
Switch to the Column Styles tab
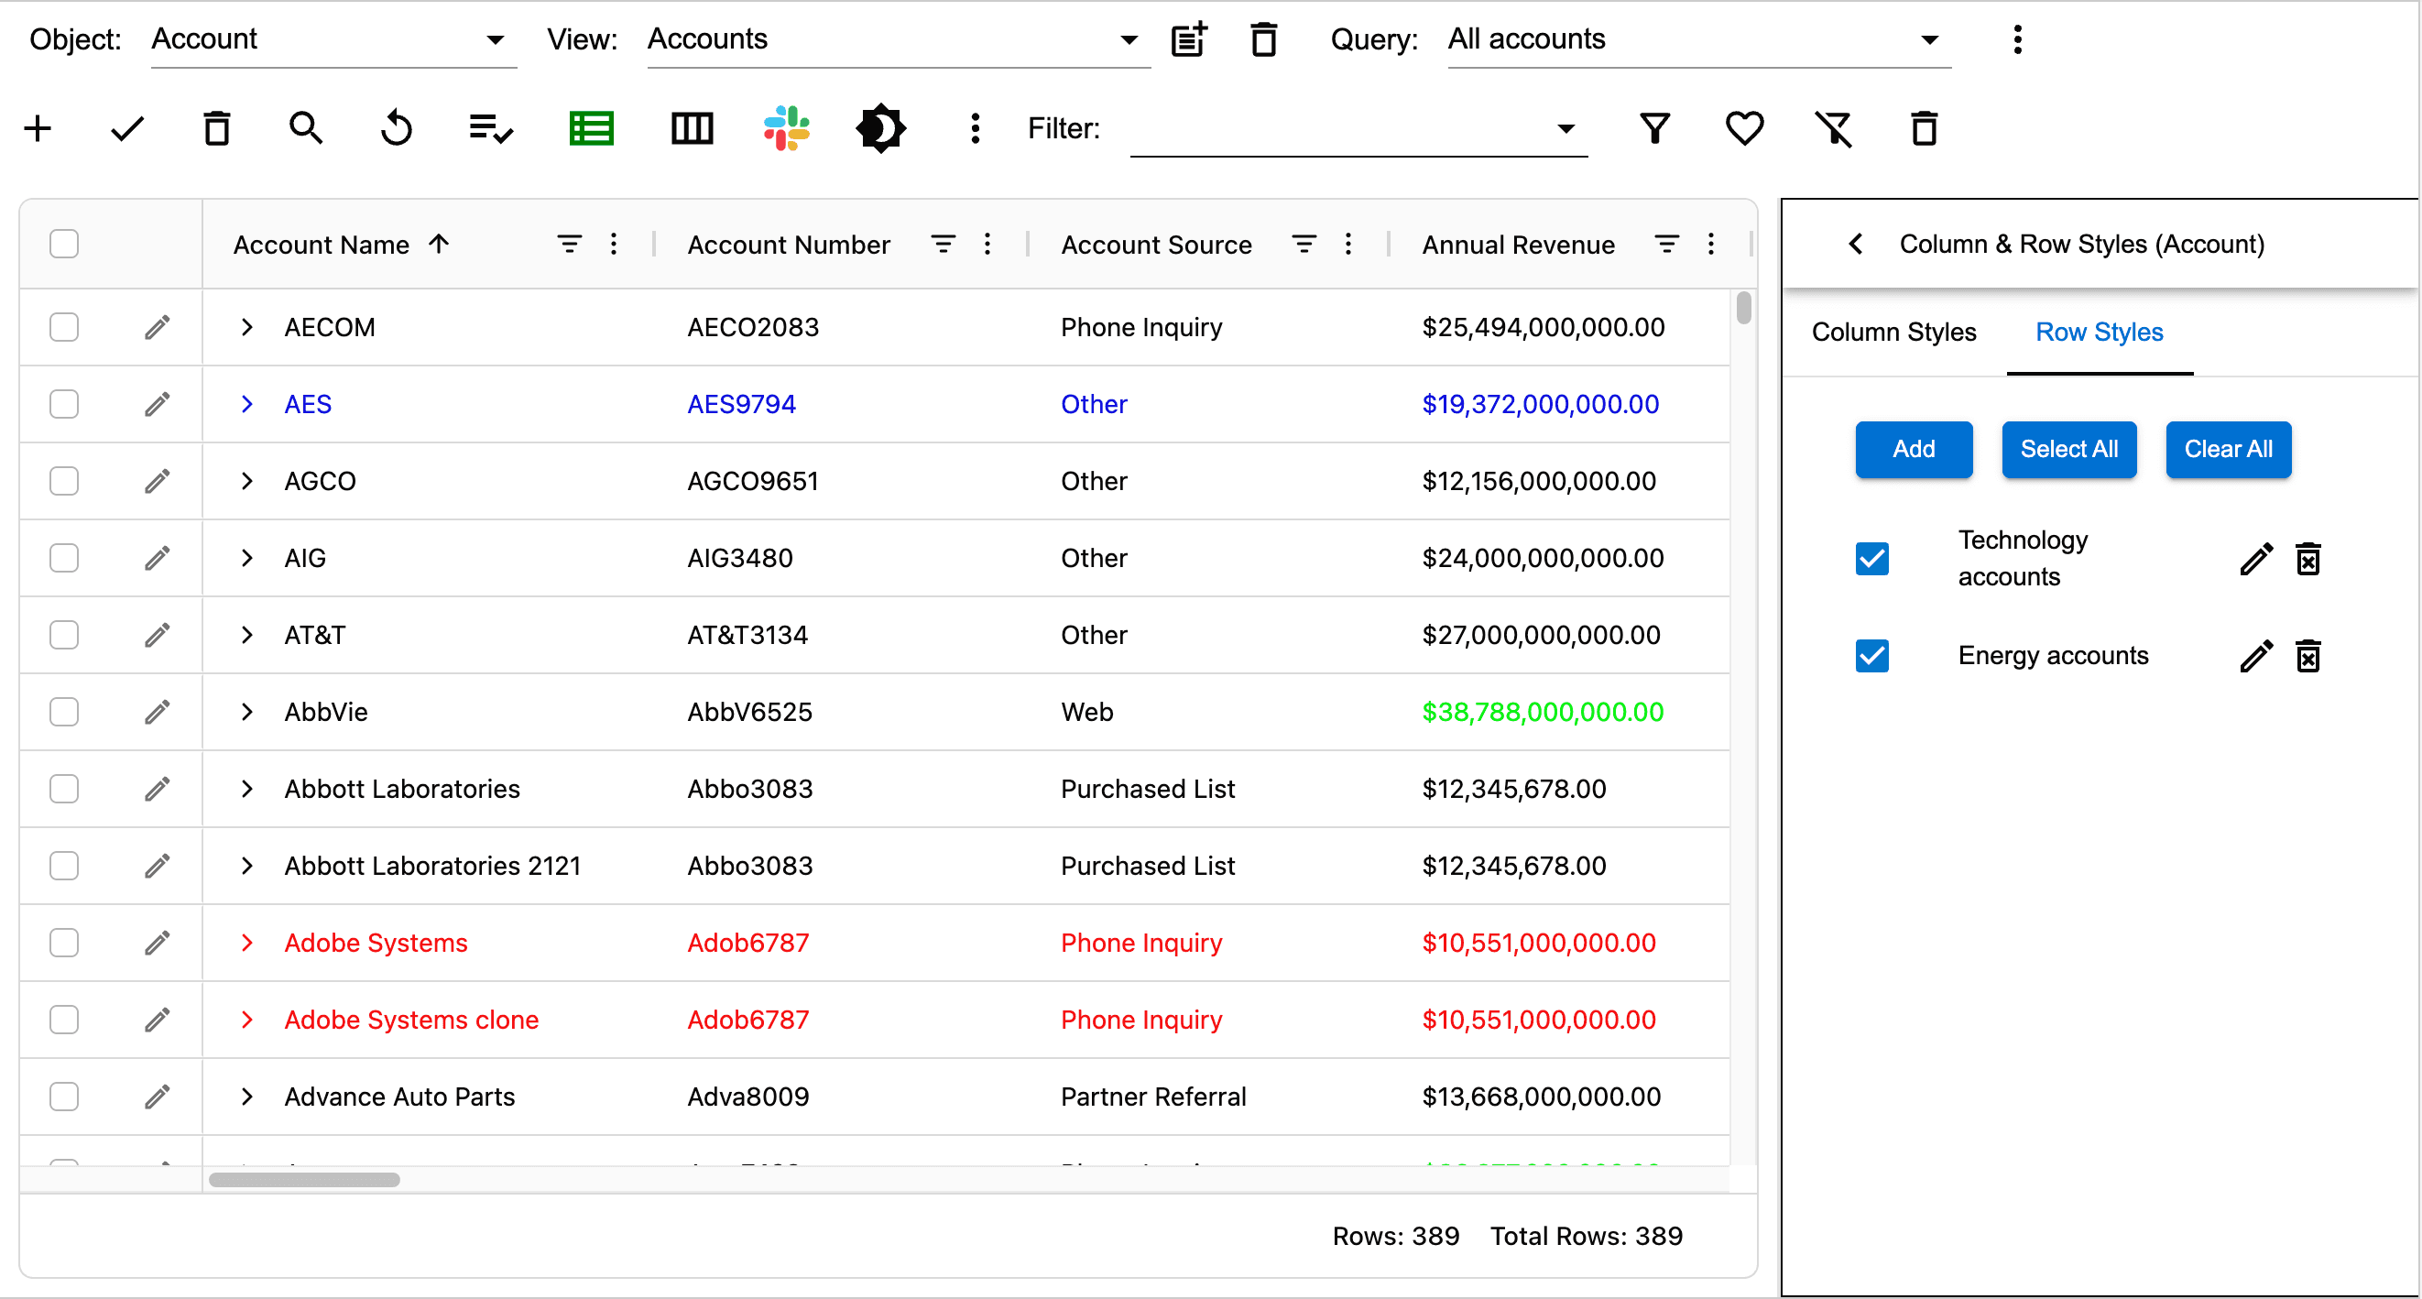point(1893,332)
